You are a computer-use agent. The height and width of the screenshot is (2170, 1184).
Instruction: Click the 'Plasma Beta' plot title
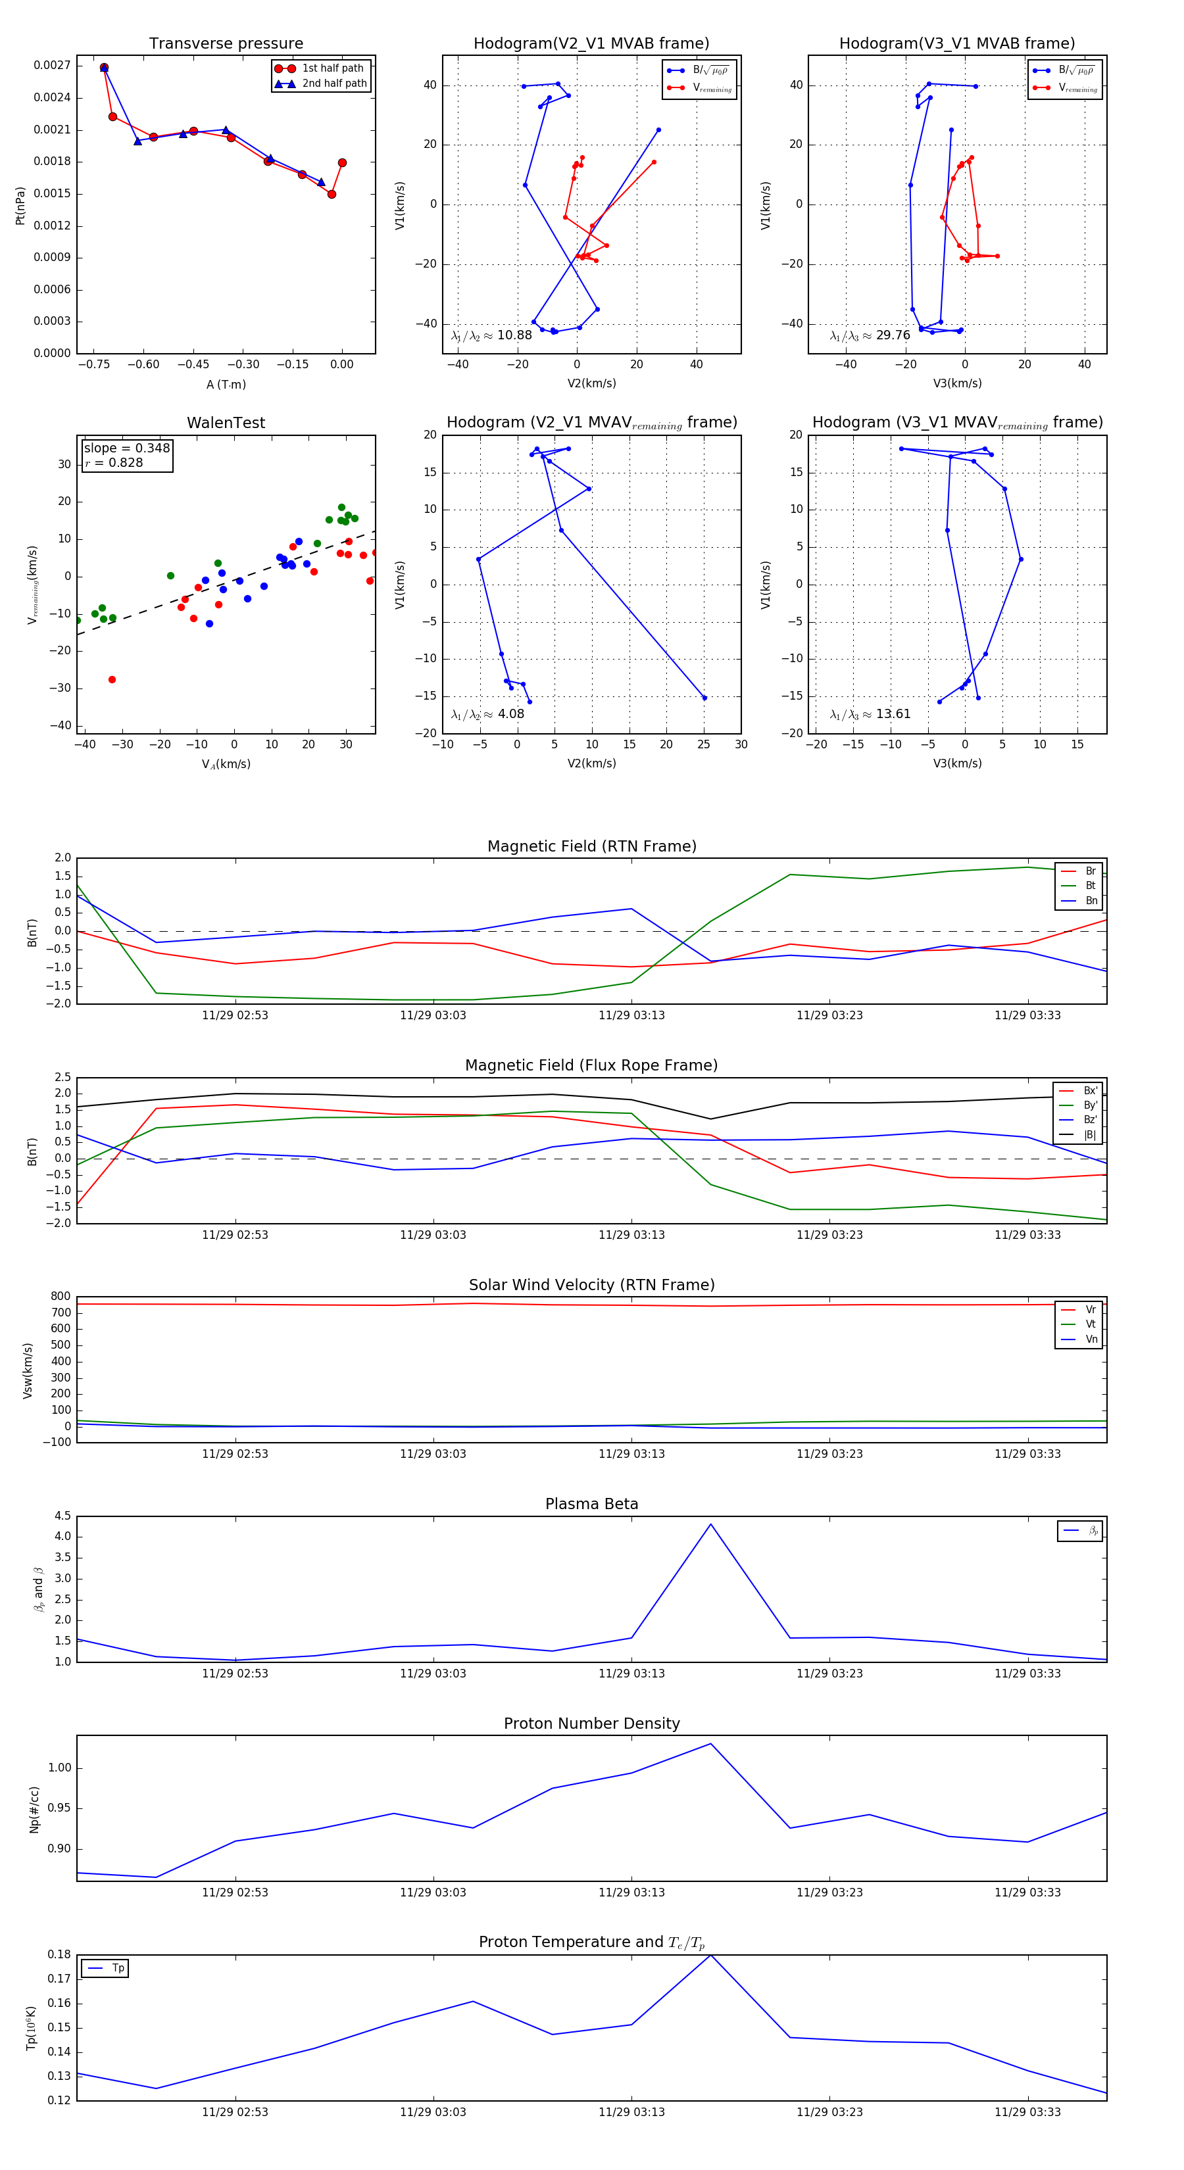591,1504
